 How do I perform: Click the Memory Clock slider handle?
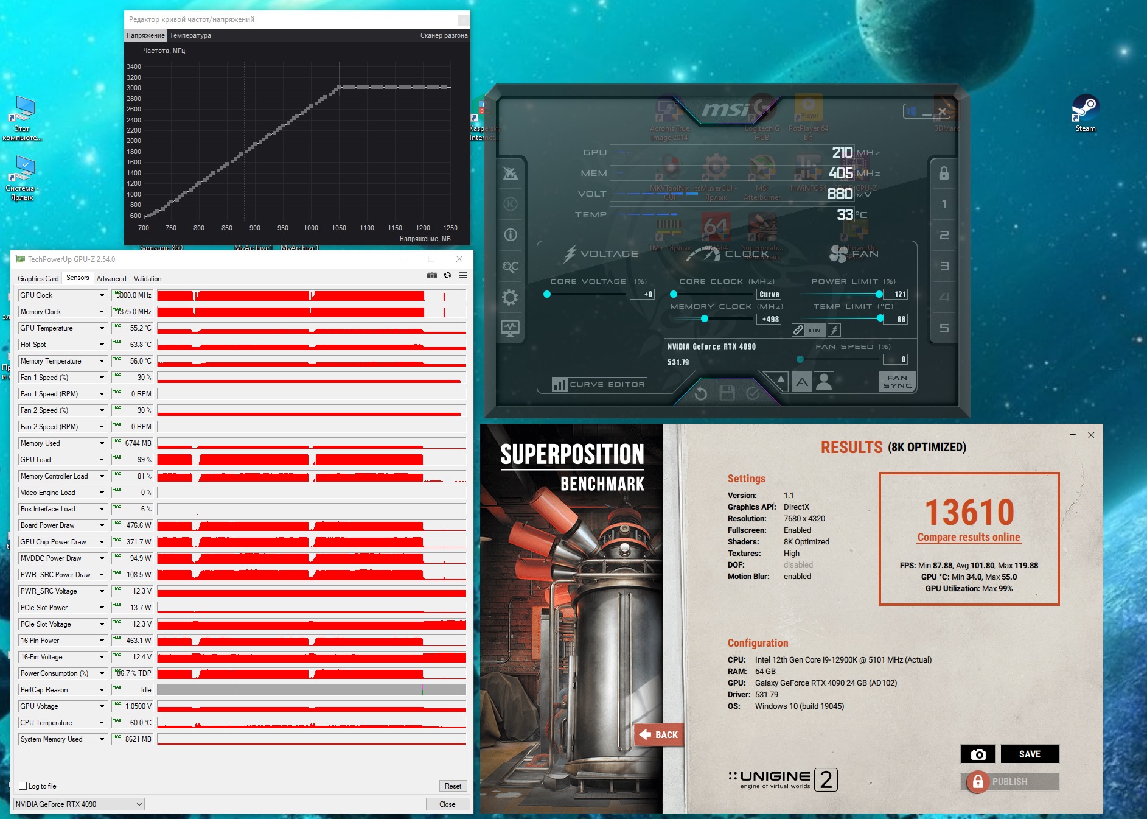click(705, 318)
